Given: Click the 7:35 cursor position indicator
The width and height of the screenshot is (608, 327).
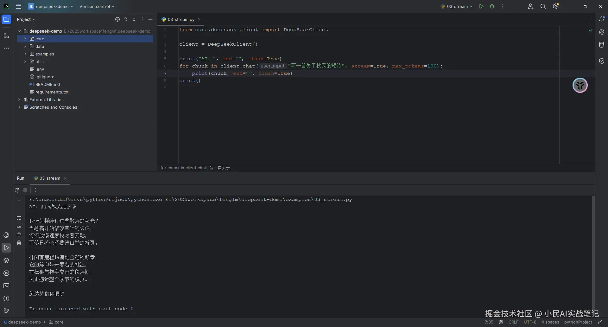Looking at the screenshot, I should 489,322.
